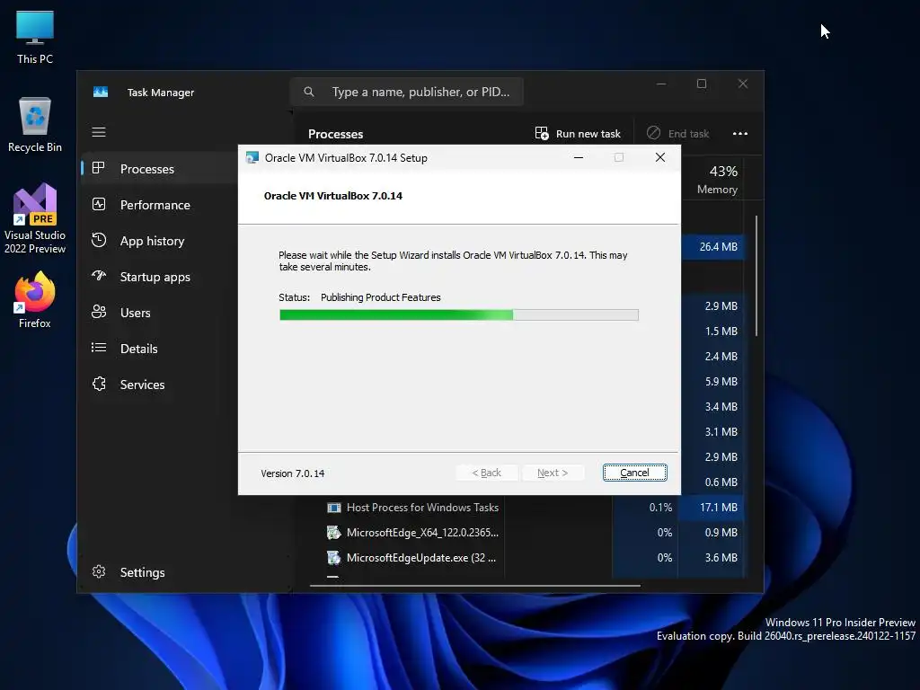Click the Startup apps gauge icon

(99, 276)
